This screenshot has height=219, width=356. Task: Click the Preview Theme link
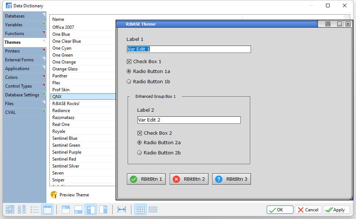pos(74,195)
